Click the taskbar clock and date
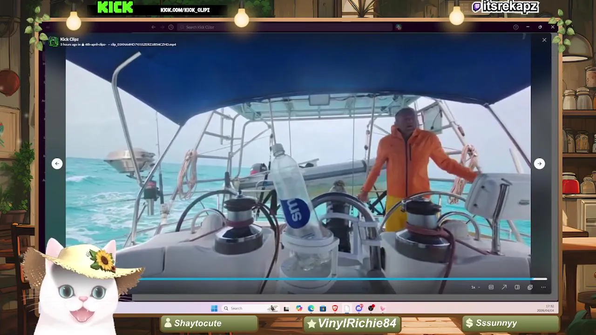The width and height of the screenshot is (596, 335). (546, 308)
